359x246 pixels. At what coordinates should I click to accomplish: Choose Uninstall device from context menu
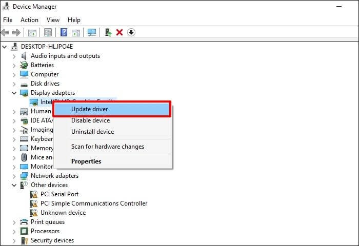pos(113,132)
